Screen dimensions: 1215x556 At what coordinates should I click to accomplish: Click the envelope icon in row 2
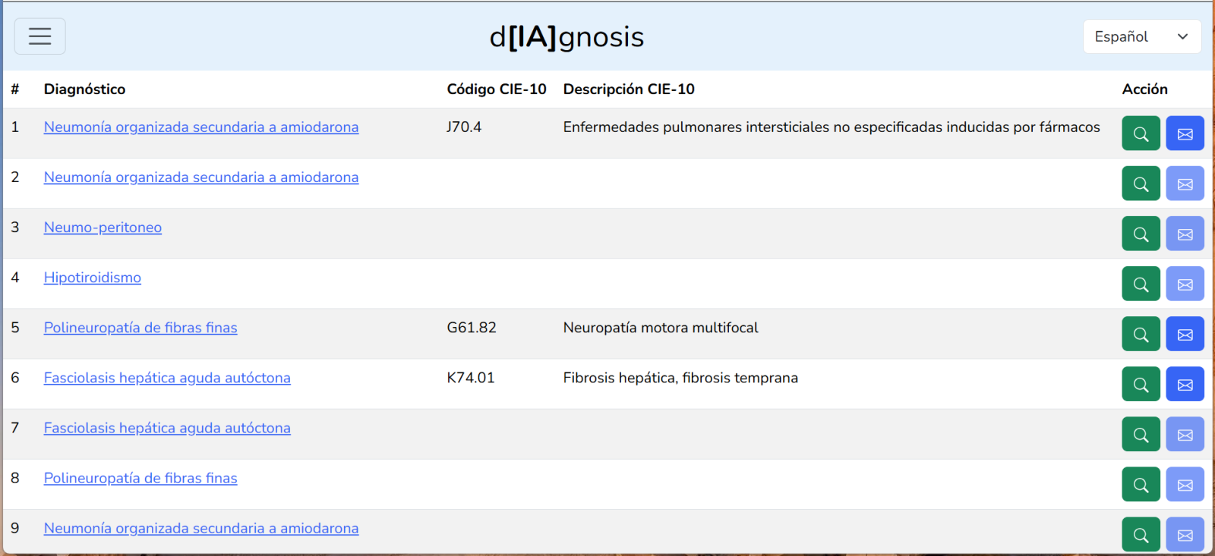click(x=1185, y=184)
